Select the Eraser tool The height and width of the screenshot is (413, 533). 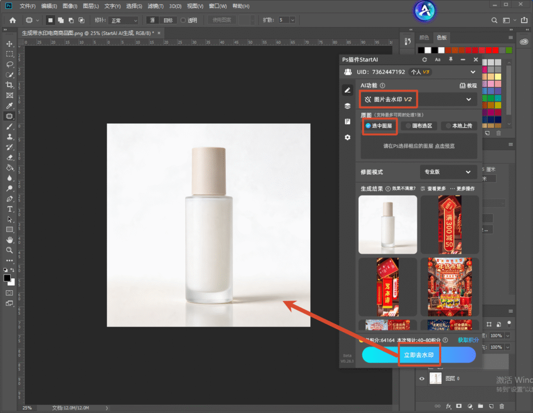(9, 157)
